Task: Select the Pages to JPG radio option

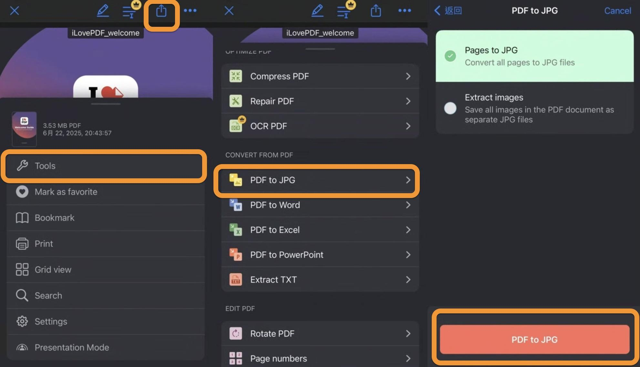Action: pos(450,56)
